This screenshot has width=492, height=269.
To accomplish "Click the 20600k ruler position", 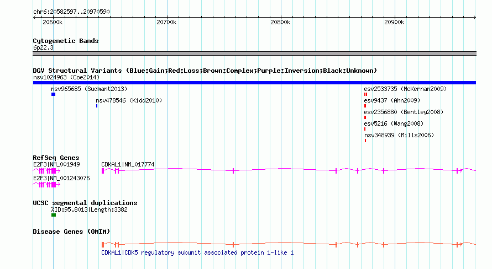I will pyautogui.click(x=53, y=22).
